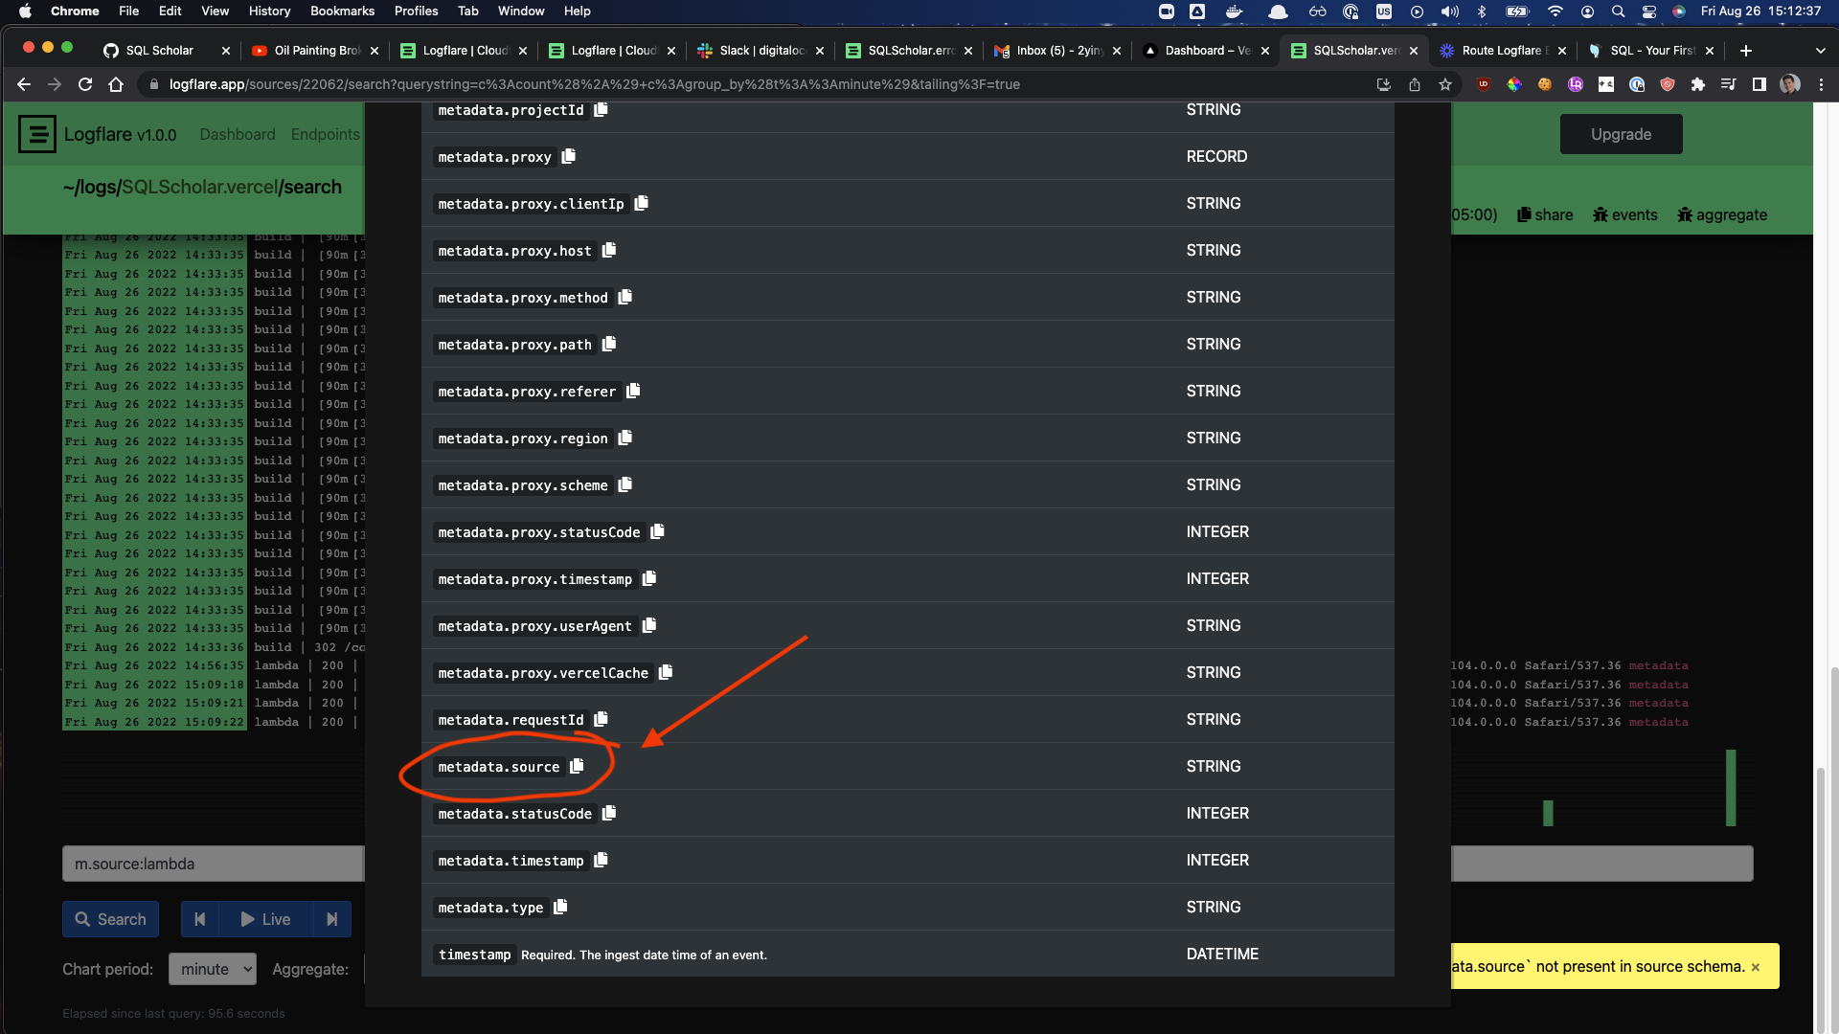Open Chrome's three-dot overflow menu

pos(1822,84)
